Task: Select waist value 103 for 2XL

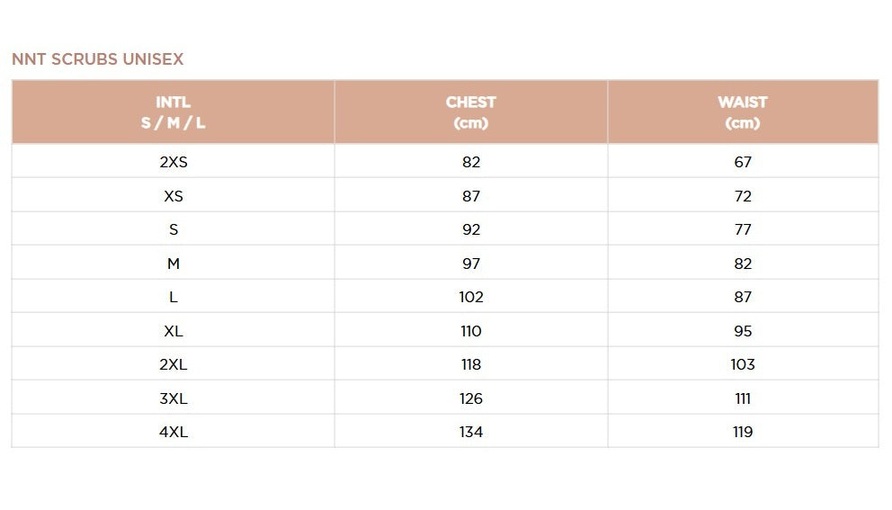Action: (743, 364)
